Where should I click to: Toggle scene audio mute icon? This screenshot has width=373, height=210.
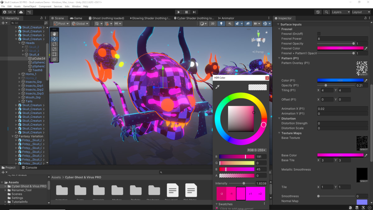tap(230, 24)
